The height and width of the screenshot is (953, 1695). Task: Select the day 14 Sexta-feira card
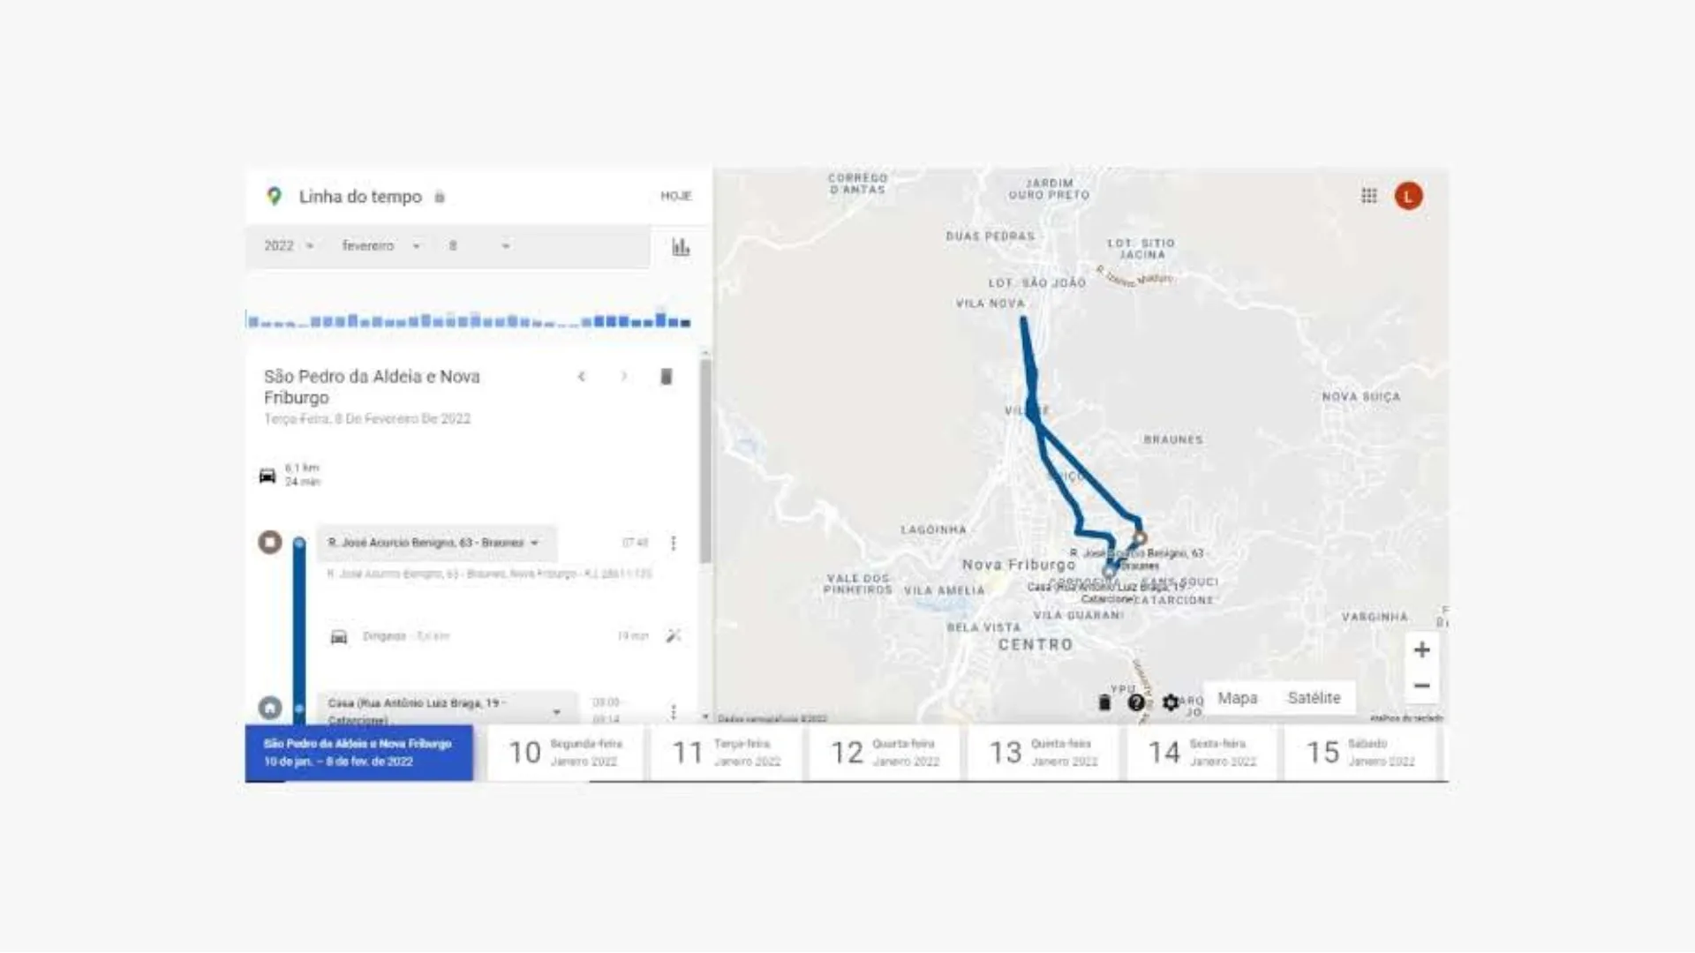click(1202, 753)
